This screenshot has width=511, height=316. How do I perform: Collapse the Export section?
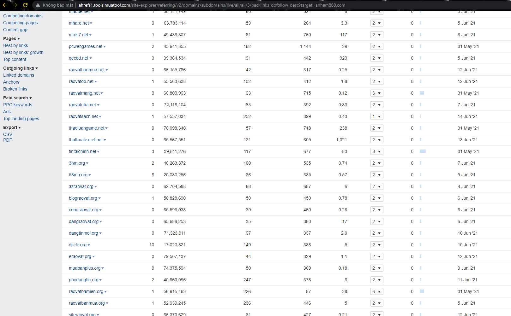[12, 127]
